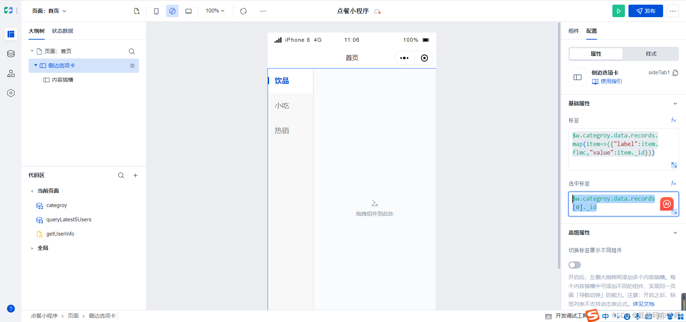Switch to the 大纲树 tab
Image resolution: width=686 pixels, height=322 pixels.
point(36,31)
